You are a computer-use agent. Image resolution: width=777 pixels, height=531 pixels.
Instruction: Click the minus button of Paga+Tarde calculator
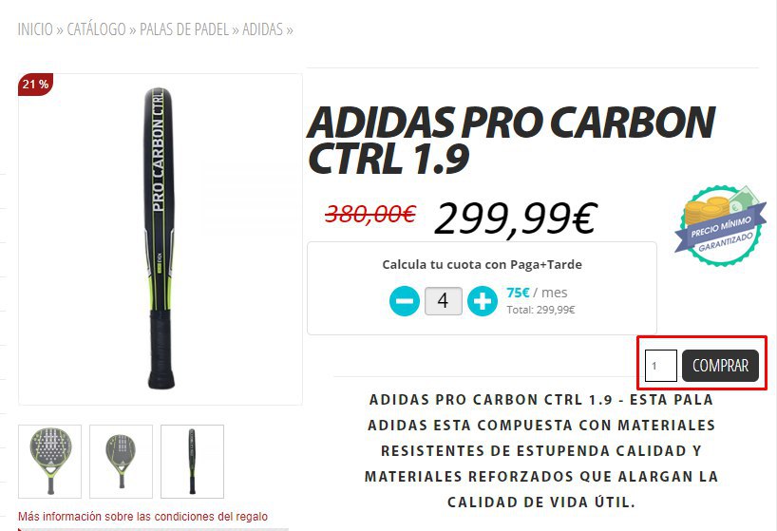[x=405, y=301]
